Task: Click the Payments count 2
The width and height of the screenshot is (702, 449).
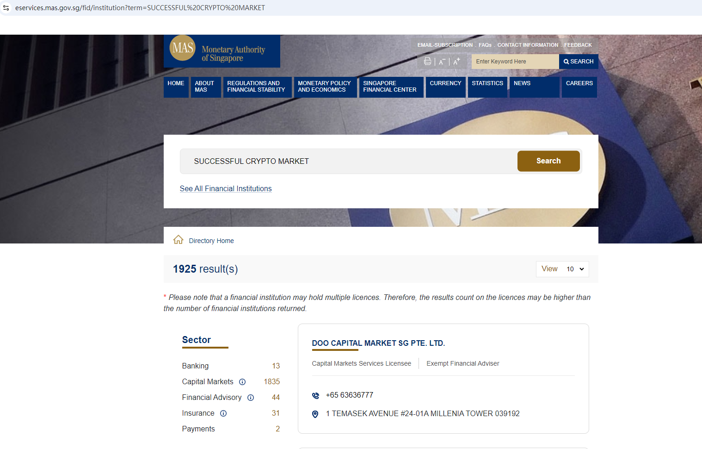Action: pos(278,429)
